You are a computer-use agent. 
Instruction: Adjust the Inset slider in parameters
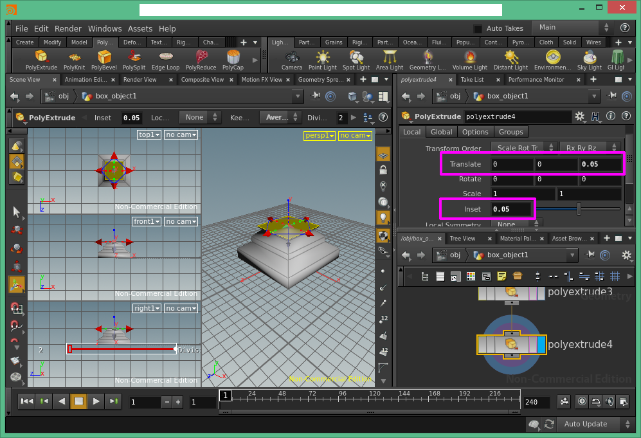[578, 209]
